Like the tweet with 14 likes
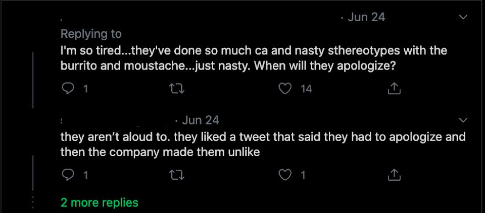 (x=286, y=89)
